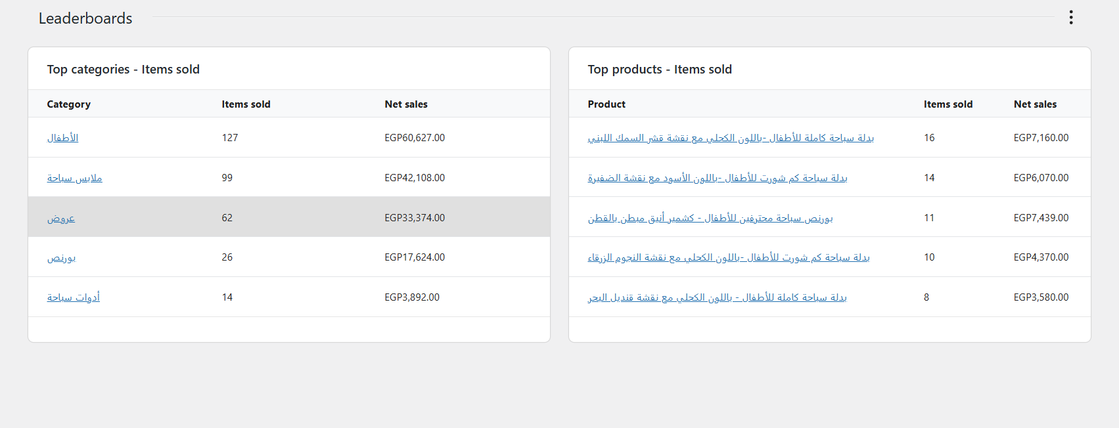The width and height of the screenshot is (1119, 428).
Task: Open the بورنص category link
Action: coord(61,257)
